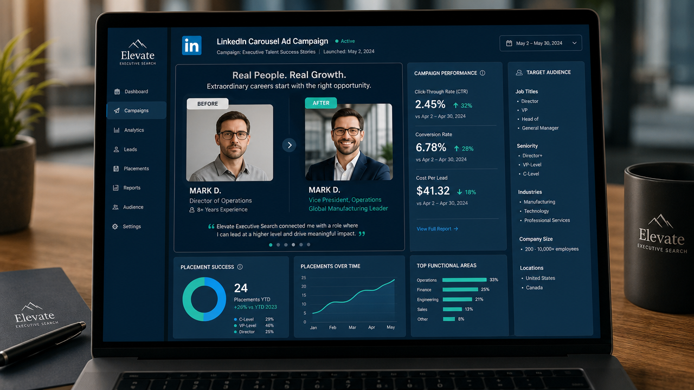Click the Placement Success info icon

240,267
